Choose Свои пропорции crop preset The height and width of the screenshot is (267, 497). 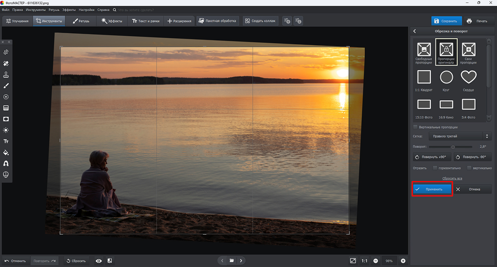coord(469,53)
